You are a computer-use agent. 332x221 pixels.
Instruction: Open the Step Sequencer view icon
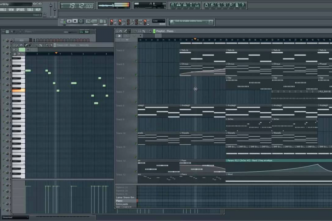pyautogui.click(x=179, y=5)
